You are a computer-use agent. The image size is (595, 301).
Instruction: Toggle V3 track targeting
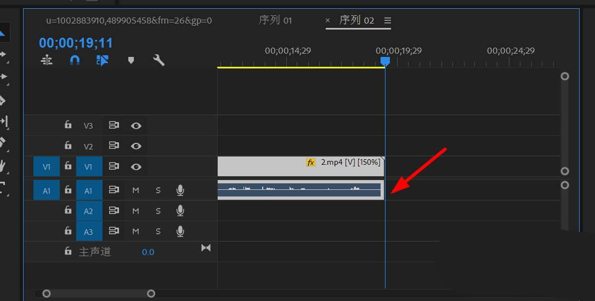pos(88,126)
